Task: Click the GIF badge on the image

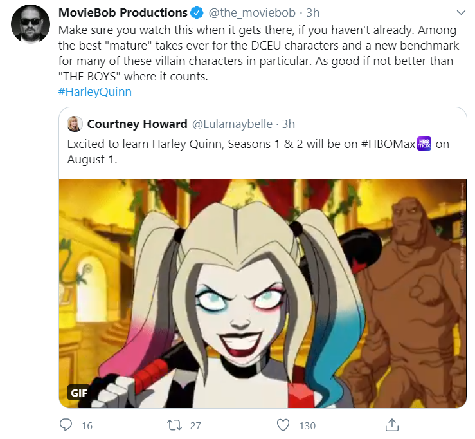Action: pos(79,393)
